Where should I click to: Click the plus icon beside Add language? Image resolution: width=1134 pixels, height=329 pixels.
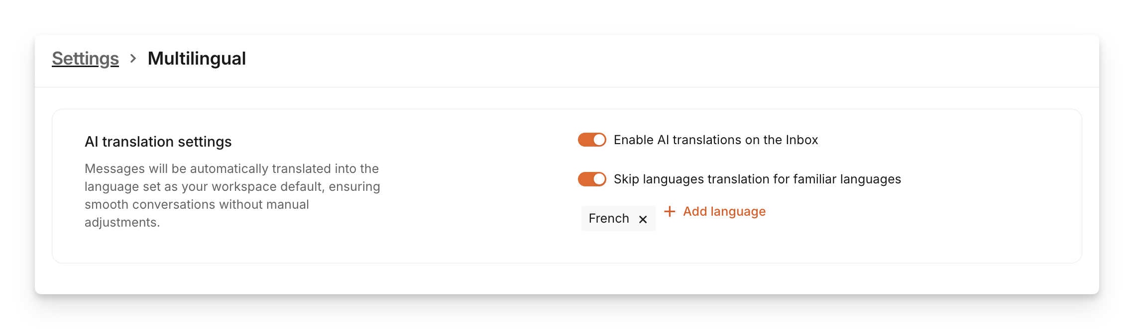(x=670, y=212)
